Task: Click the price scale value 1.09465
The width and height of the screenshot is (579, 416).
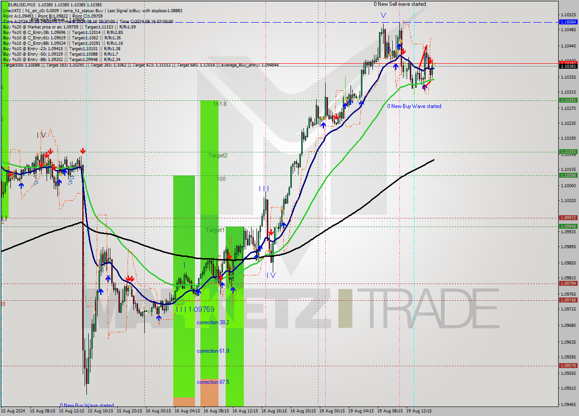Action: point(569,405)
